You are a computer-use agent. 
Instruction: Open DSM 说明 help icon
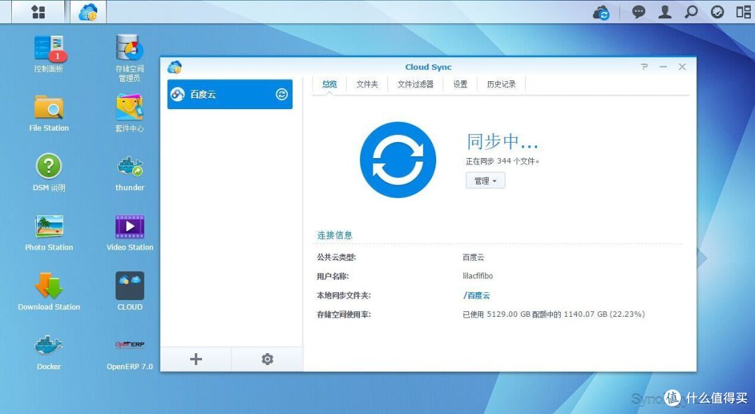point(49,173)
